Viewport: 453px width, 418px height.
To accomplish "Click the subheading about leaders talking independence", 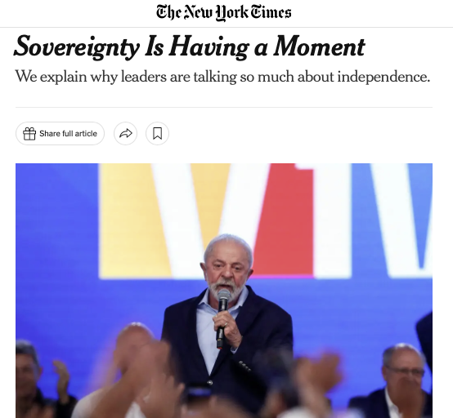I will (222, 77).
